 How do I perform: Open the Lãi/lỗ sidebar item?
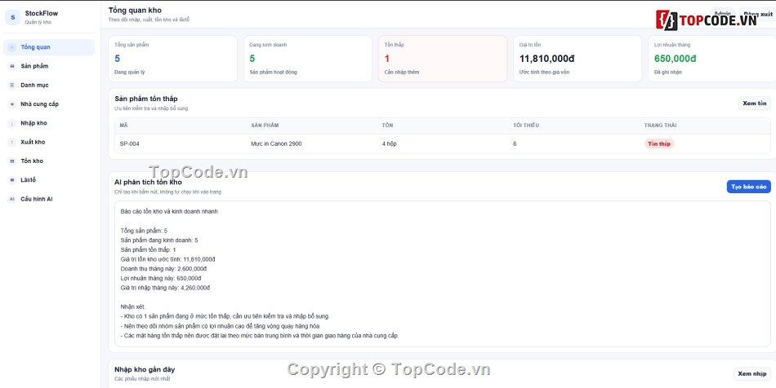click(x=49, y=180)
